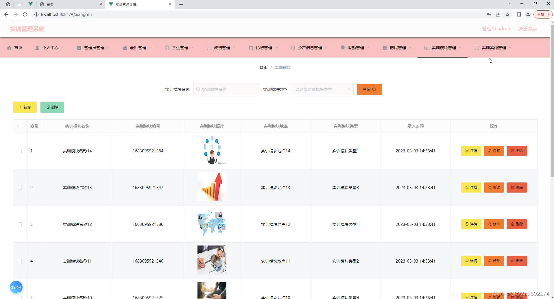Viewport: 554px width, 299px height.
Task: Expand the 老师管理 menu
Action: pyautogui.click(x=137, y=48)
